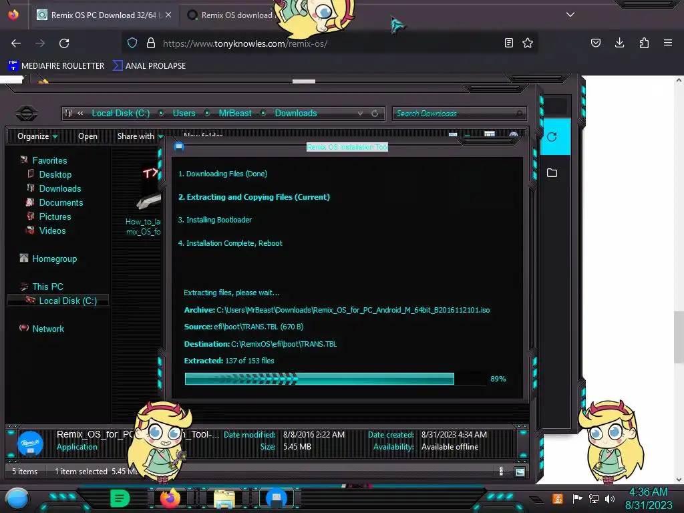Open Desktop under Favorites
The height and width of the screenshot is (513, 684).
coord(55,174)
